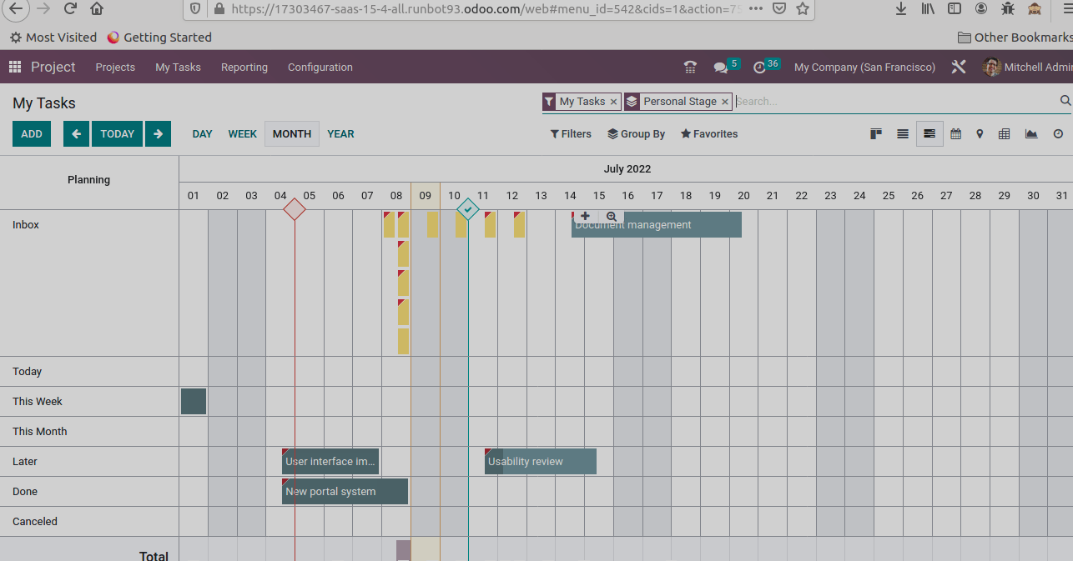Open Most Visited bookmarks
Viewport: 1073px width, 561px height.
click(53, 37)
